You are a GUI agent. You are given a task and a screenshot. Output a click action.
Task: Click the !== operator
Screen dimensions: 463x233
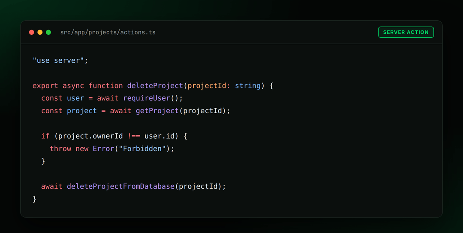pos(134,136)
